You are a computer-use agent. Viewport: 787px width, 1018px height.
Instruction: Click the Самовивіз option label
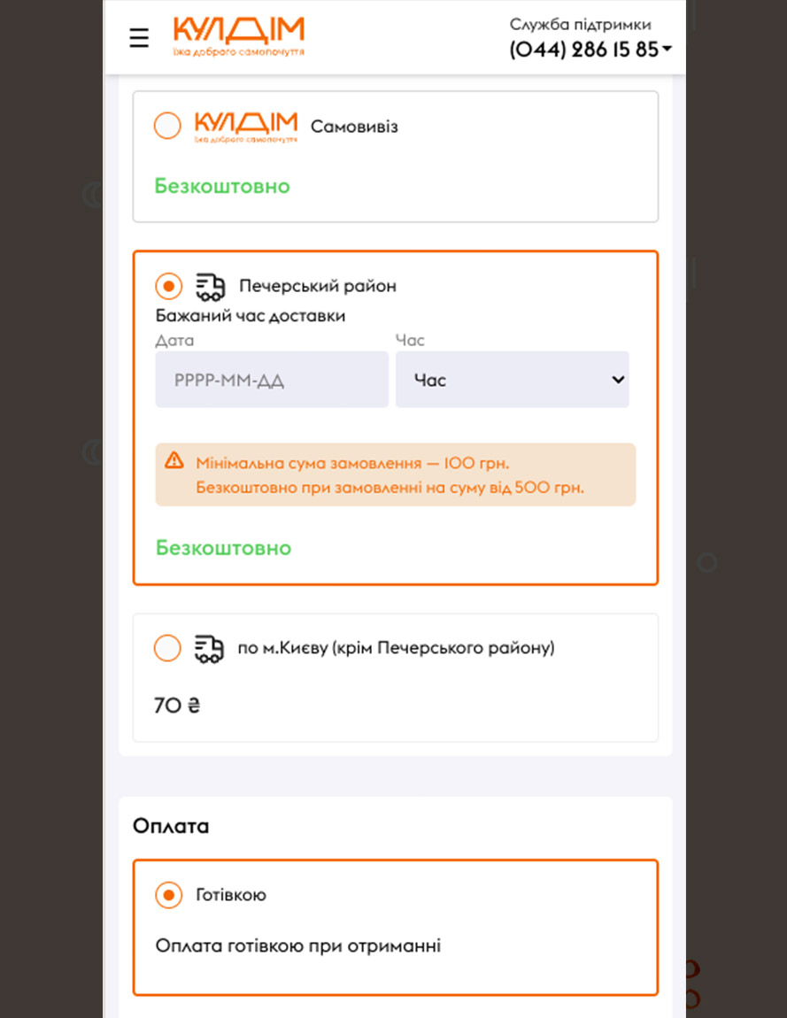click(354, 127)
